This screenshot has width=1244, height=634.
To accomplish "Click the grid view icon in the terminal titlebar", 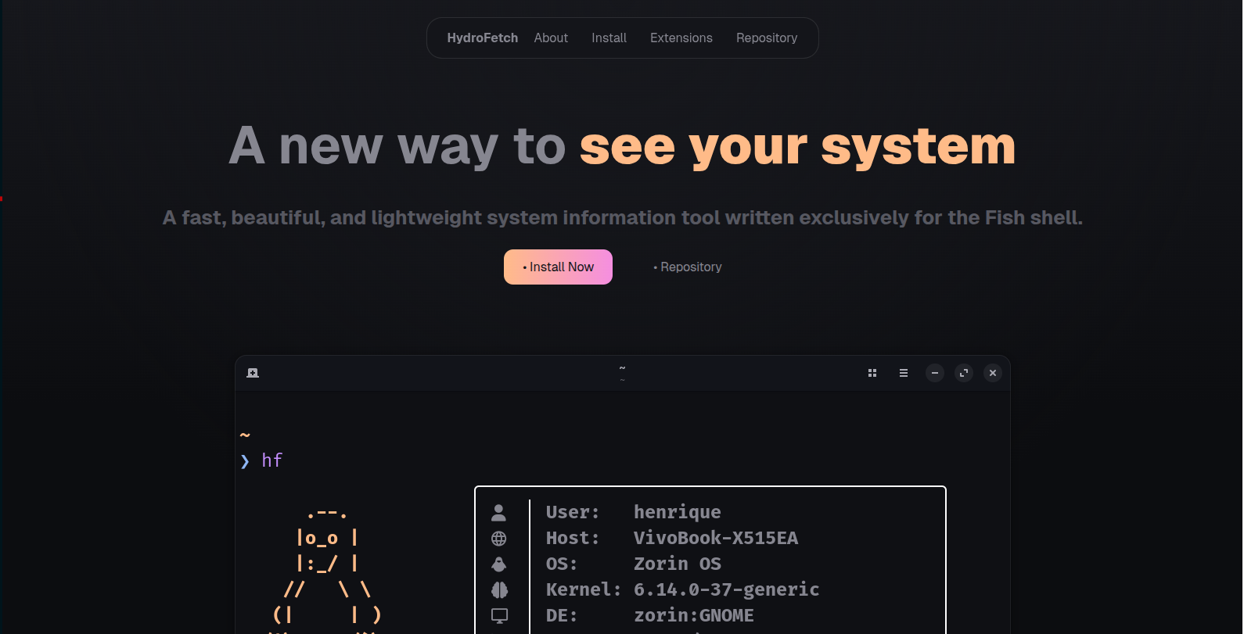I will [872, 373].
